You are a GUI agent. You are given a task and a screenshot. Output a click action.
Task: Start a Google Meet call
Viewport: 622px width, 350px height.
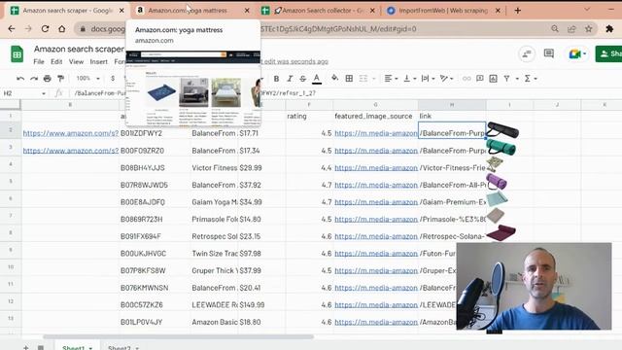(577, 54)
